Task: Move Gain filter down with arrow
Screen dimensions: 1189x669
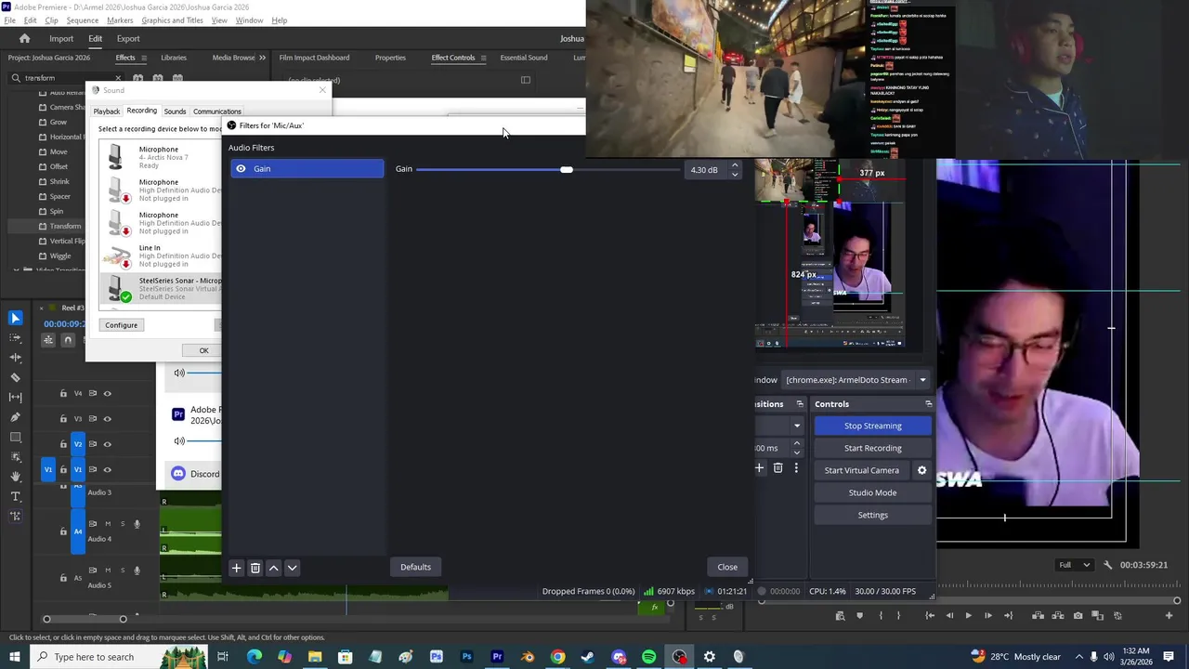Action: pos(292,568)
